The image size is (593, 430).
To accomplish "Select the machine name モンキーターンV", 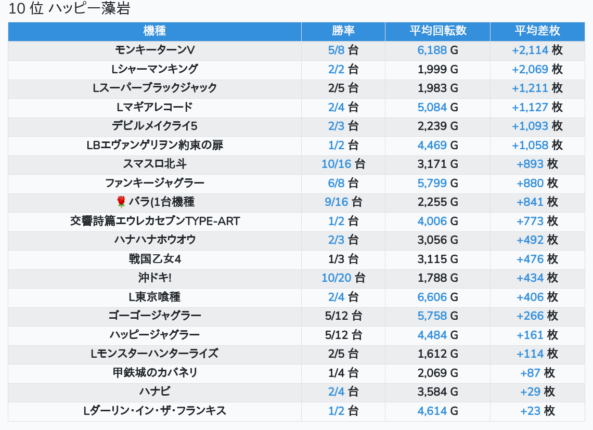I will coord(154,50).
